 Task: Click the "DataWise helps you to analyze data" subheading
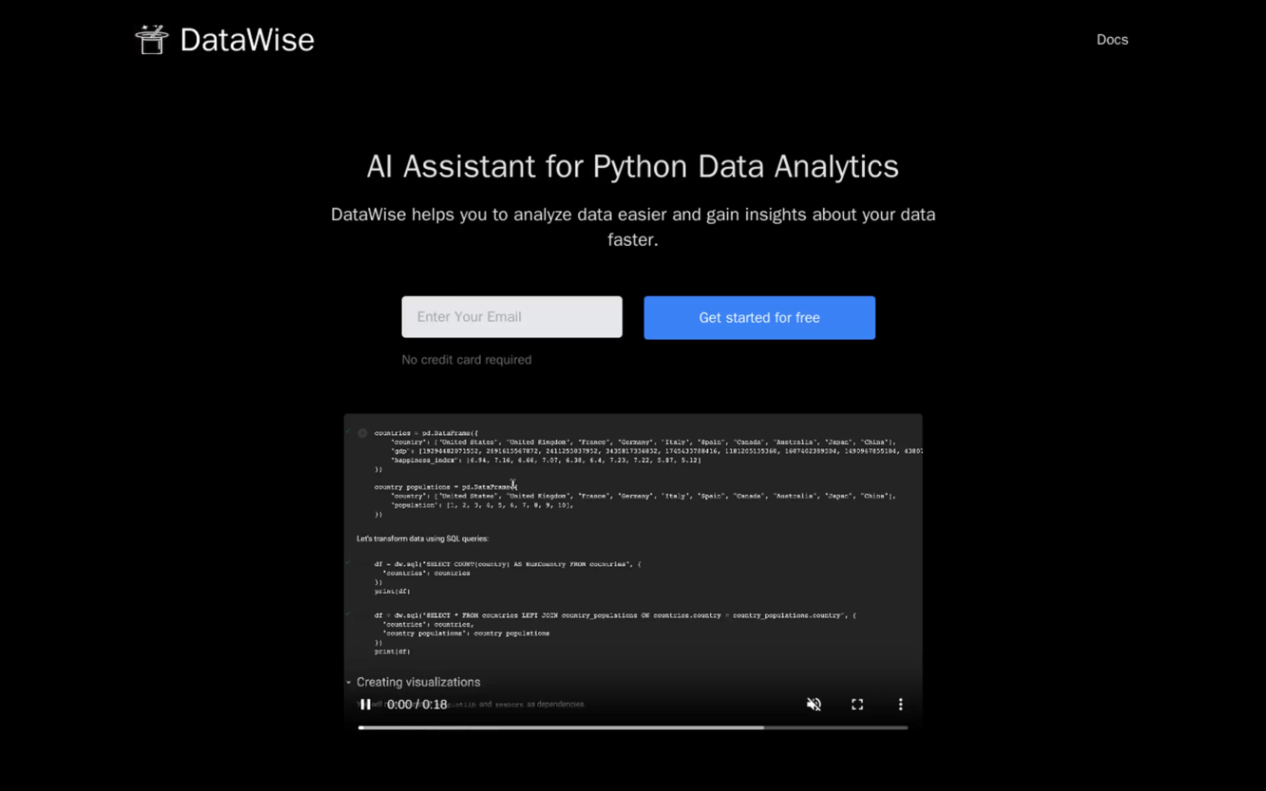633,227
